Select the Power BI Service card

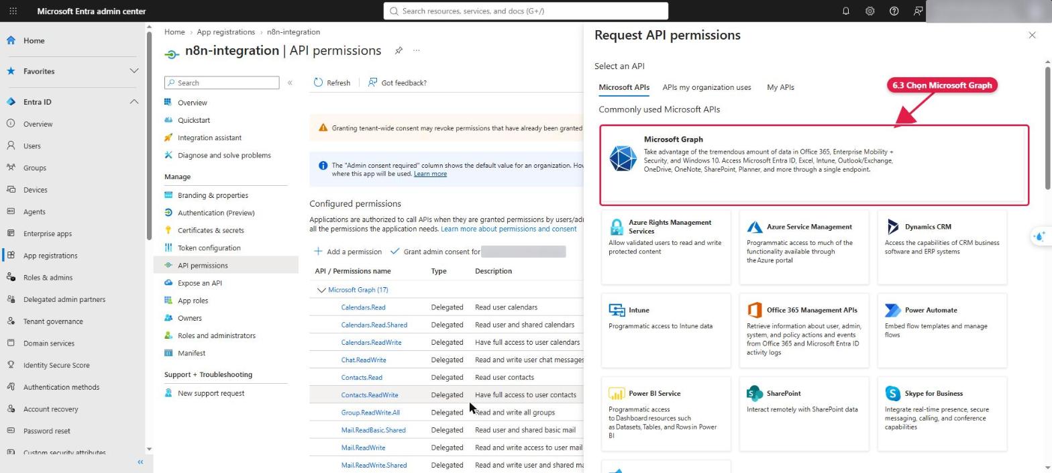pyautogui.click(x=666, y=413)
